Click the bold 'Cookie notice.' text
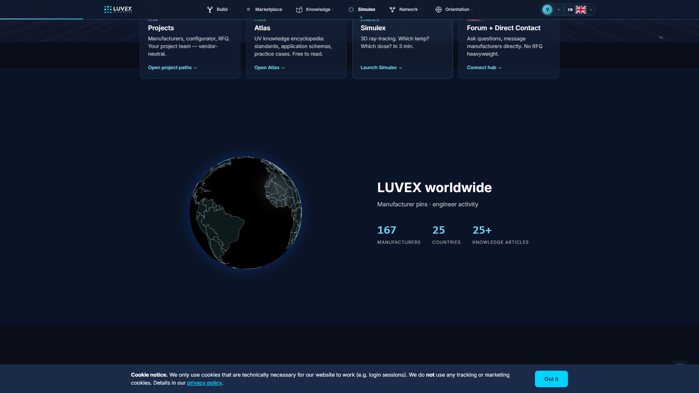Screen dimensions: 699x393 149,375
